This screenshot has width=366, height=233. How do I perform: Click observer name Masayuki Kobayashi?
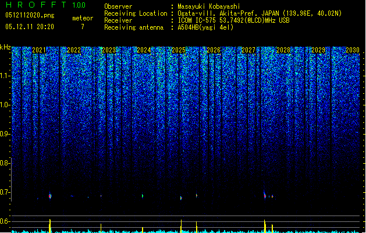(x=209, y=6)
